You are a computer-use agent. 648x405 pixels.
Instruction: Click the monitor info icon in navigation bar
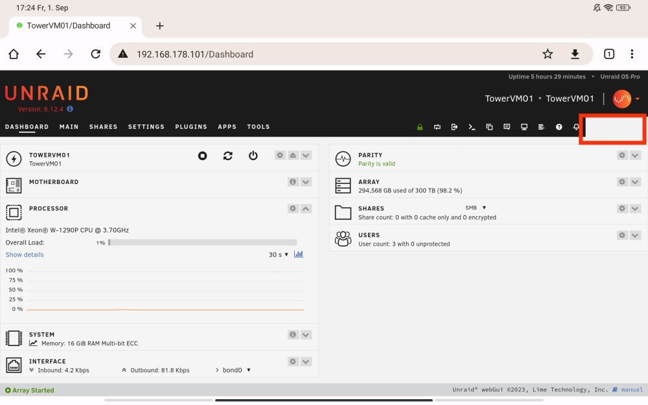(524, 127)
